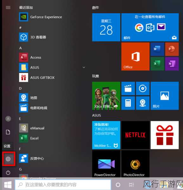Click the A letter header
Screen dimensions: 183x190
(x=21, y=48)
